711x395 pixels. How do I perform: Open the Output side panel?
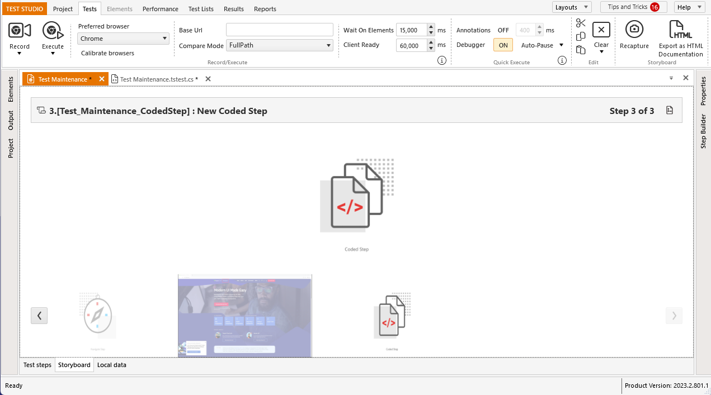pyautogui.click(x=10, y=120)
